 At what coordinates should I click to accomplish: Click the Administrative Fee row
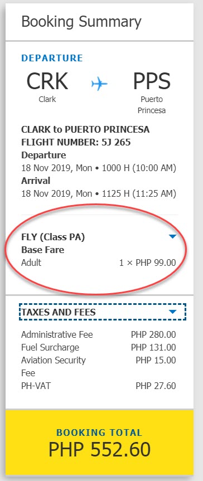[99, 334]
